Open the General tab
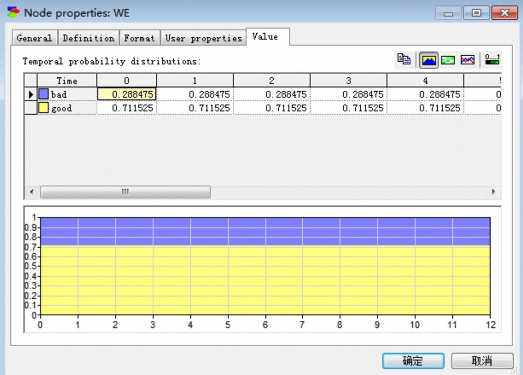 (34, 38)
